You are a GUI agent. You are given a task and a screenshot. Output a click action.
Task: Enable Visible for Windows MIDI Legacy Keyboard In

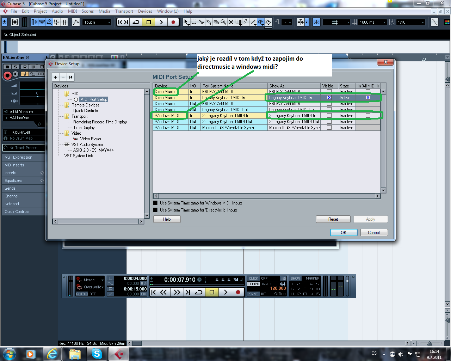point(329,116)
